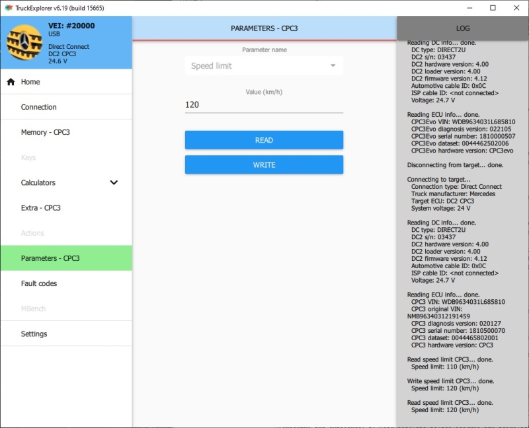Click log line 'Target ECU: DC2 CPC3'
Viewport: 529px width, 428px height.
point(442,201)
